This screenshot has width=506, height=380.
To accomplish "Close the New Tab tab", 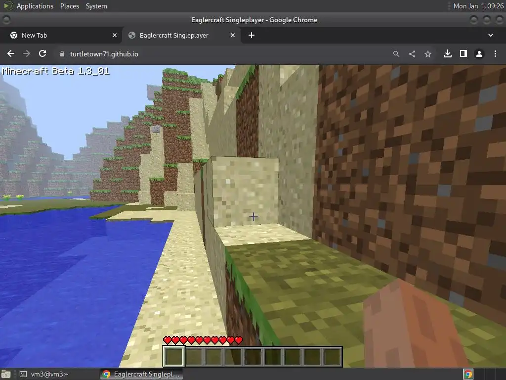I will point(115,35).
